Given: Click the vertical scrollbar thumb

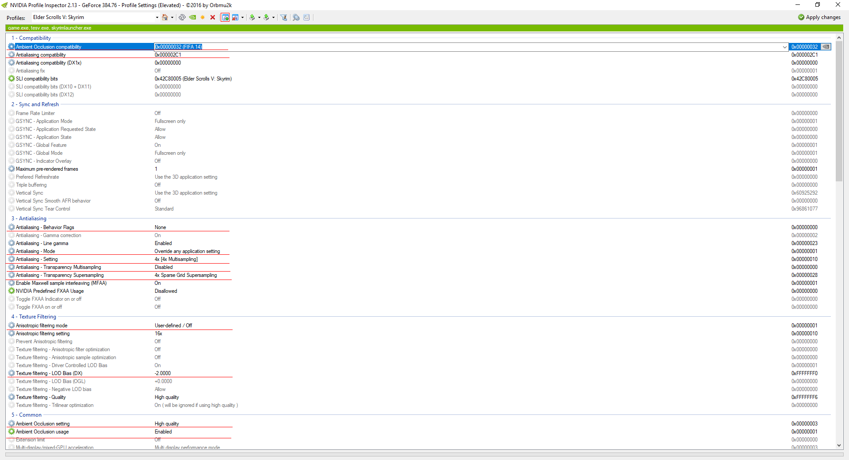Looking at the screenshot, I should pos(839,111).
